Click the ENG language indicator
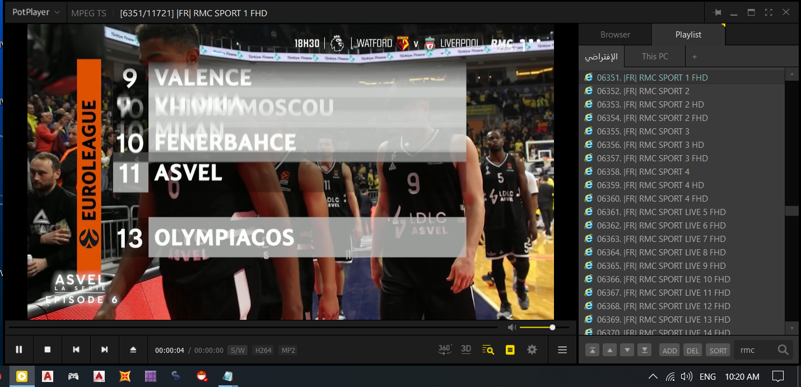This screenshot has width=801, height=387. click(708, 376)
